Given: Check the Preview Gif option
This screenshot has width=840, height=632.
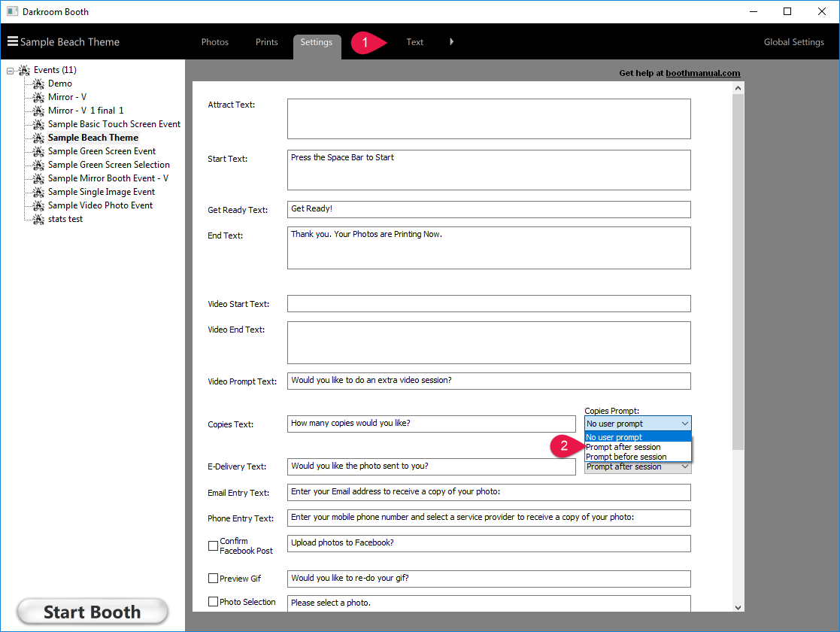Looking at the screenshot, I should point(211,578).
